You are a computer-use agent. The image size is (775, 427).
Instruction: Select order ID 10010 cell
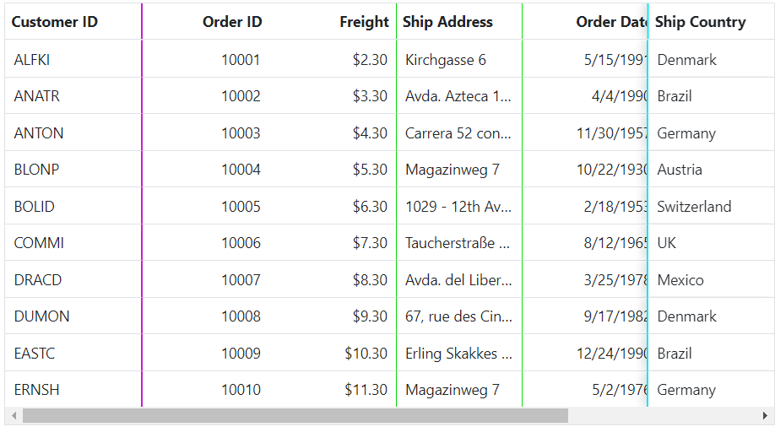coord(206,389)
